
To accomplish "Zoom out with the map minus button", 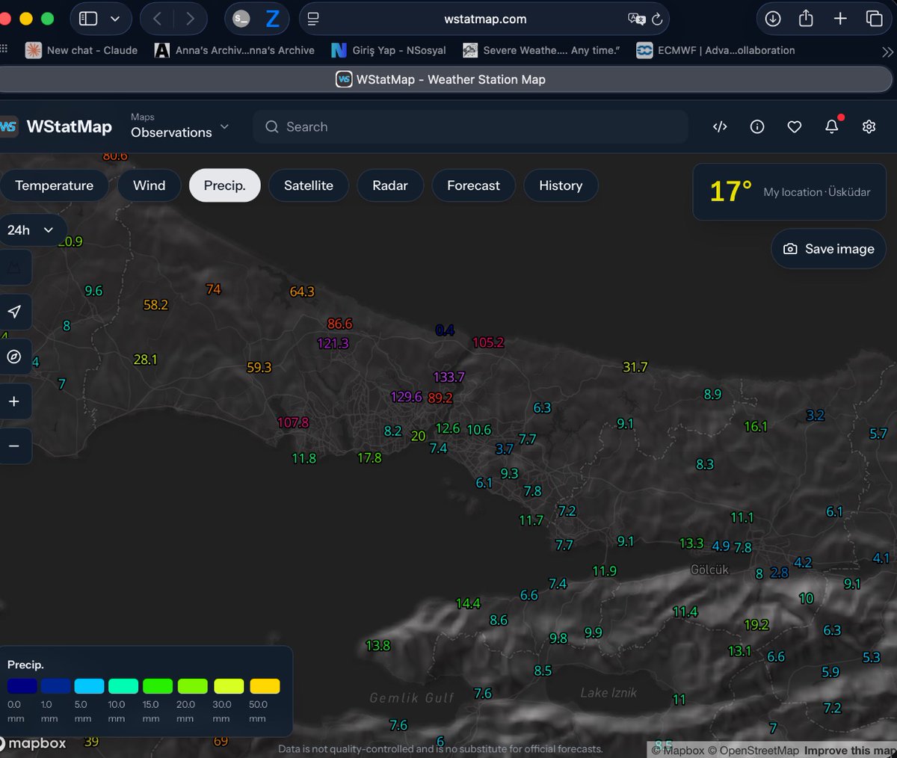I will click(14, 446).
